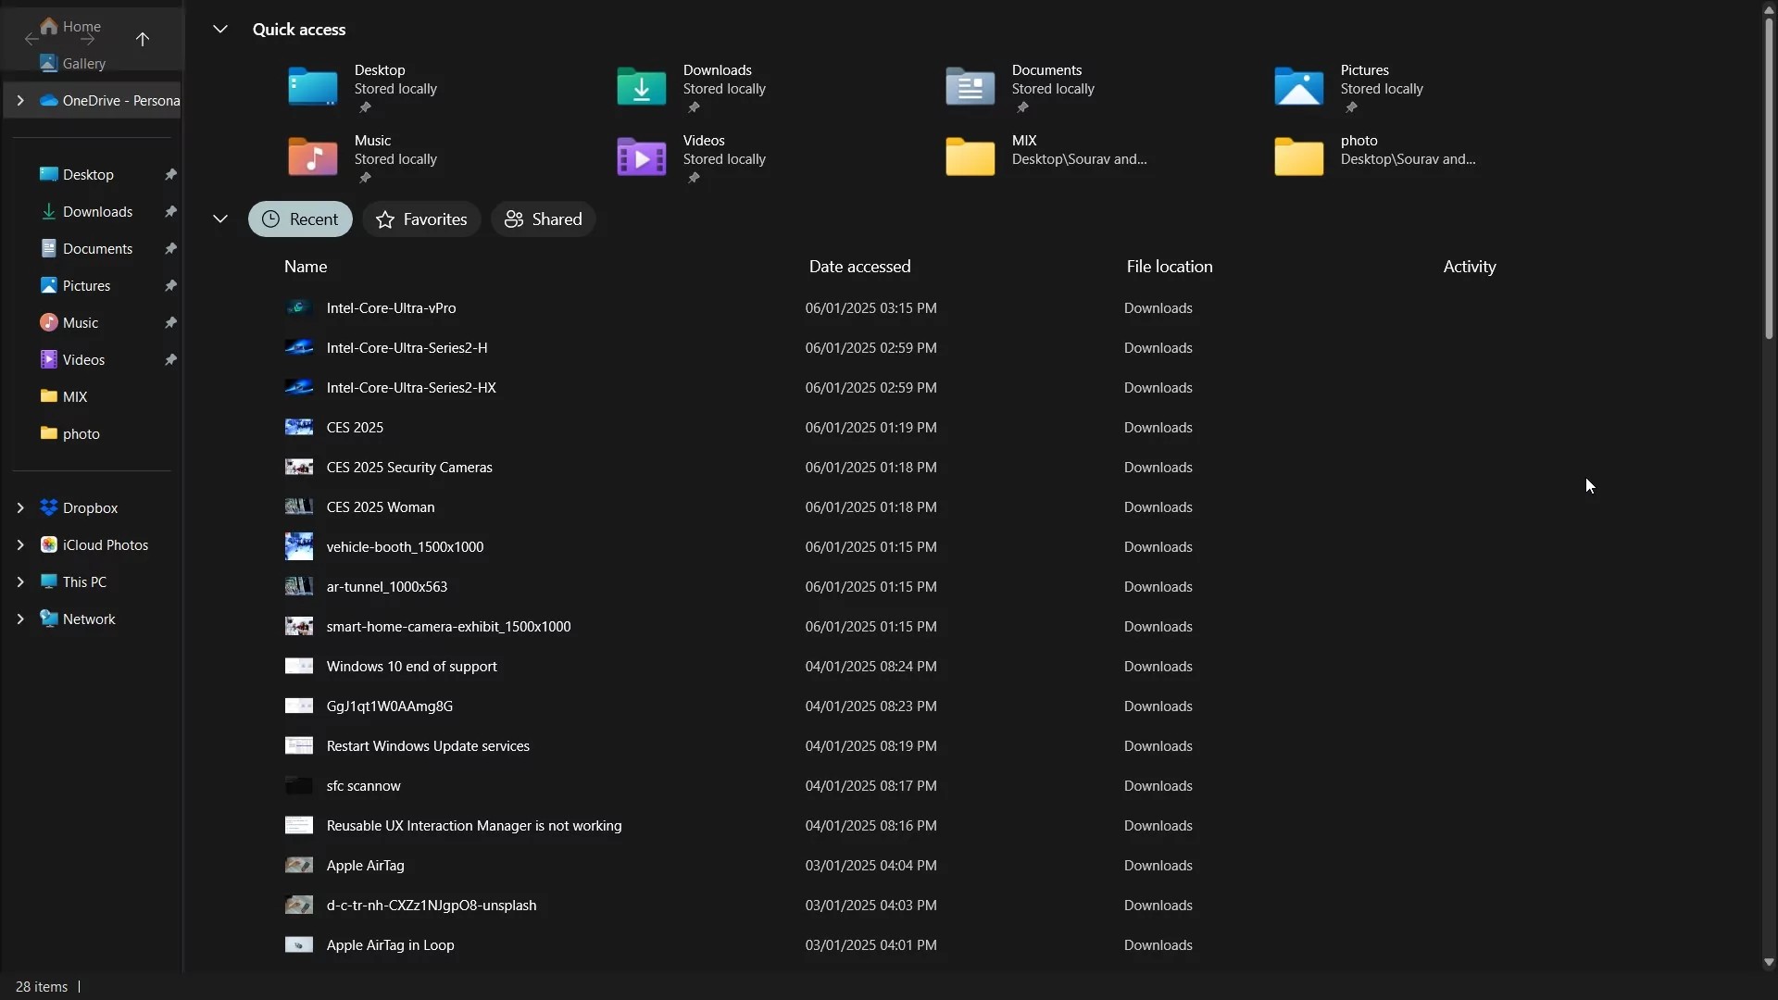1778x1000 pixels.
Task: Select the Gallery item in sidebar
Action: [82, 62]
